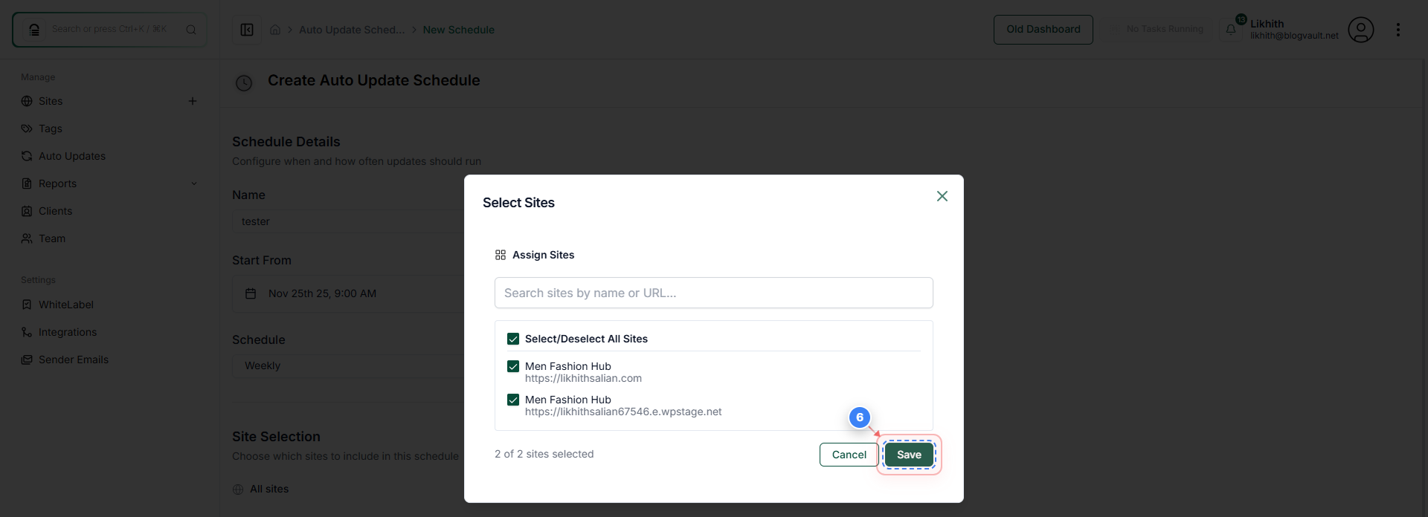Open the Auto Update Sched... breadcrumb
Viewport: 1428px width, 517px height.
[x=352, y=30]
